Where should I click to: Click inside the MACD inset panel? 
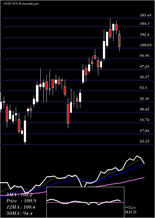85,202
